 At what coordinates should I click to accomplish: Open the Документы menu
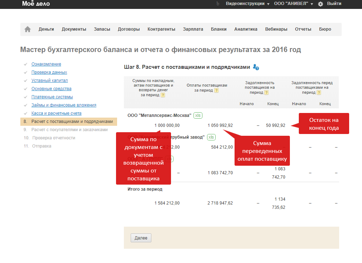(x=74, y=29)
